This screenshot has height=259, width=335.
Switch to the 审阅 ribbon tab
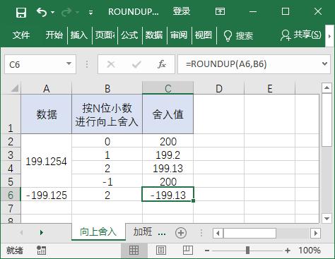[x=179, y=35]
